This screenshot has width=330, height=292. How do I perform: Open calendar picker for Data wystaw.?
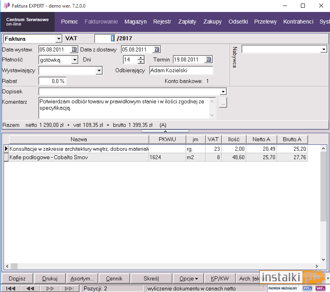[74, 49]
